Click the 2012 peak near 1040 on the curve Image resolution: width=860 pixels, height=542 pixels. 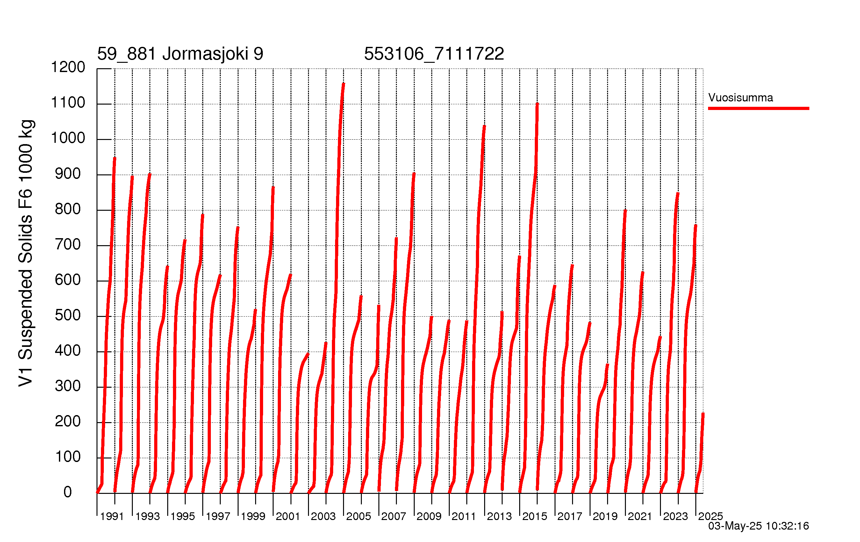[484, 126]
